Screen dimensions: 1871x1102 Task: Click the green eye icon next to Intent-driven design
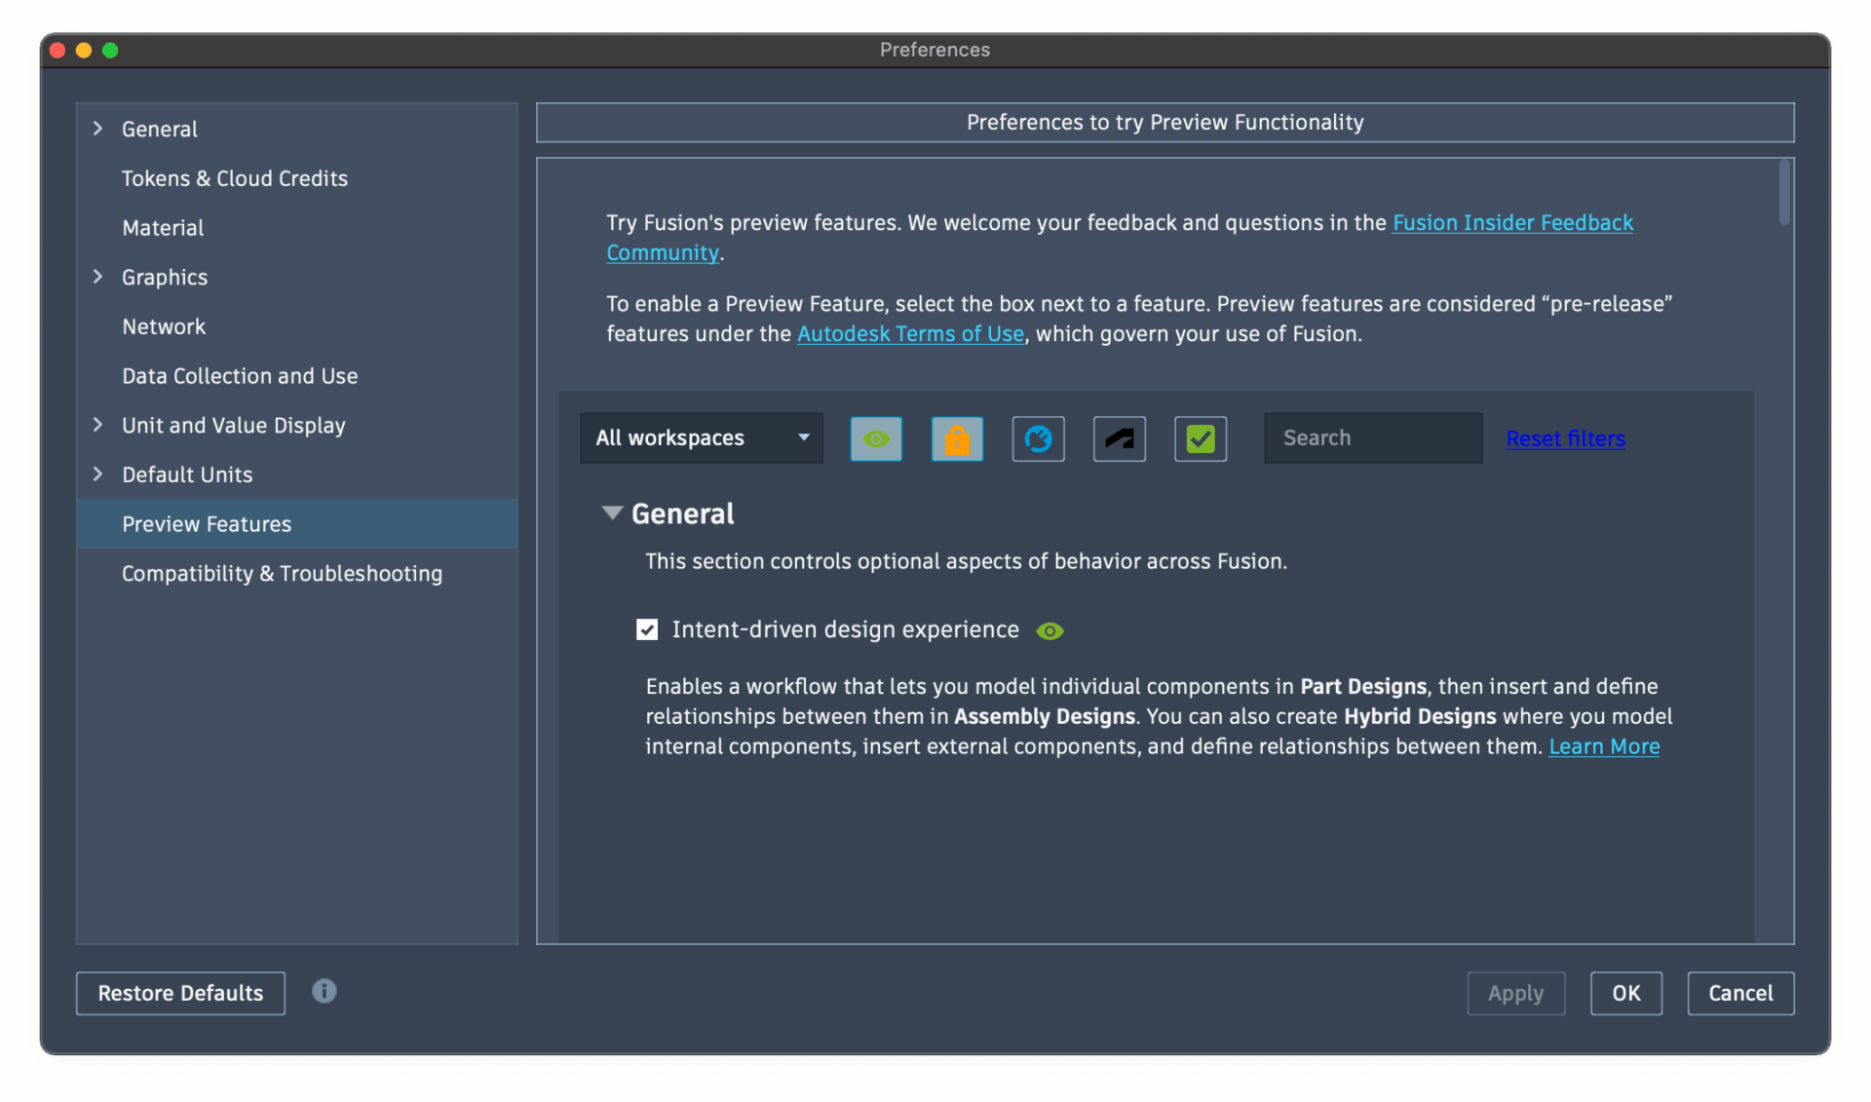1050,631
